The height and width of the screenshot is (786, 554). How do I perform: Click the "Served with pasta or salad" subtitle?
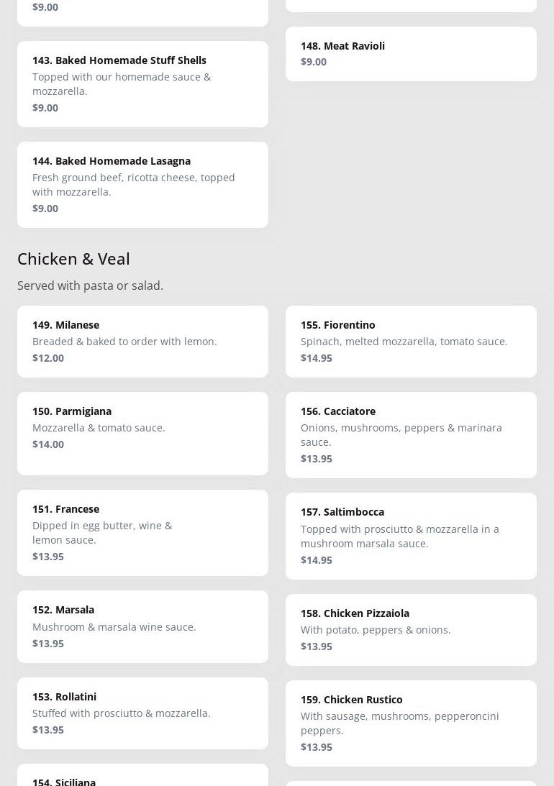click(x=90, y=285)
